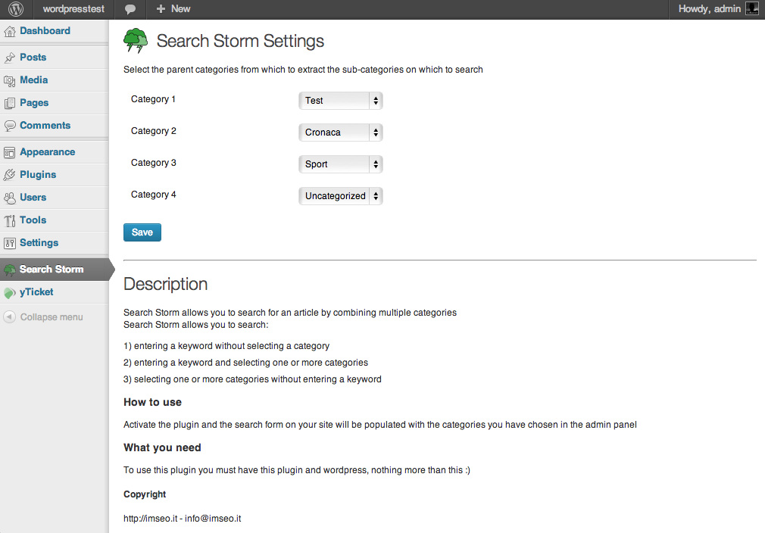Click New in the admin bar
This screenshot has height=533, width=765.
pyautogui.click(x=180, y=9)
